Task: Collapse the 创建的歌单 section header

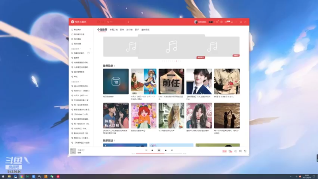Action: [76, 49]
